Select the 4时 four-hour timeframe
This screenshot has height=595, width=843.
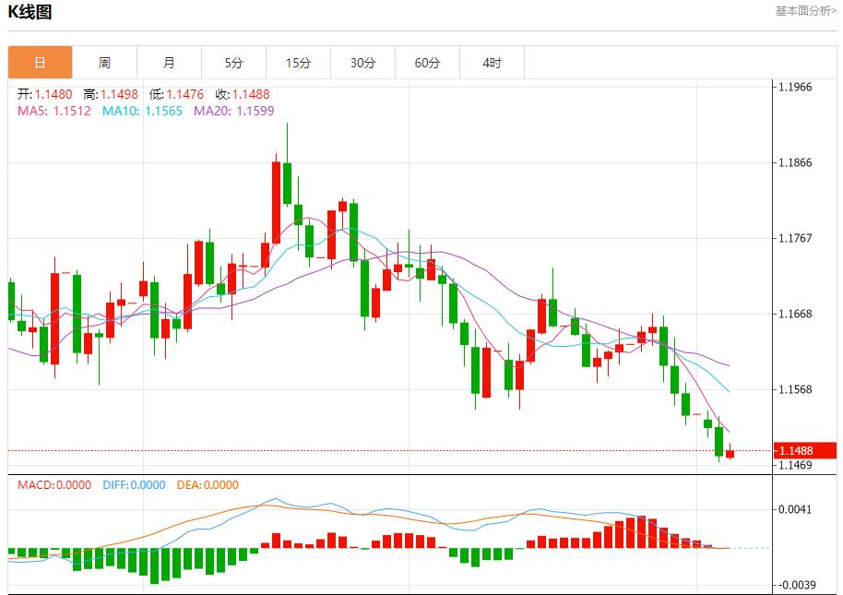click(x=493, y=62)
